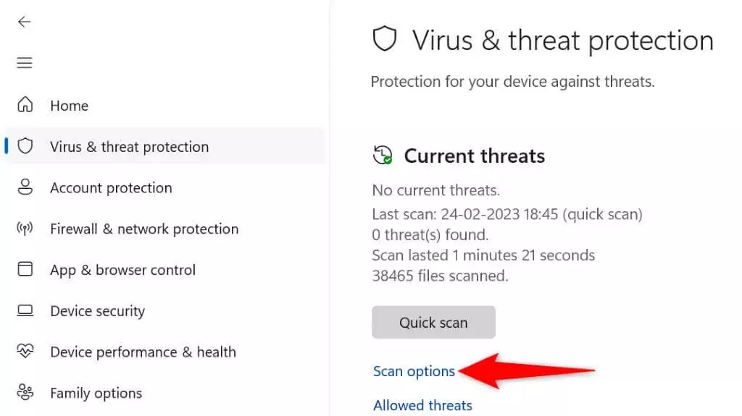Viewport: 742px width, 416px height.
Task: Click the large shield icon beside page title
Action: [x=384, y=39]
